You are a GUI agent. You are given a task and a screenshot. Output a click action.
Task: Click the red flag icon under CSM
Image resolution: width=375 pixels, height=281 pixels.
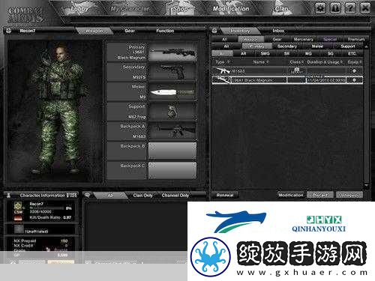point(18,219)
